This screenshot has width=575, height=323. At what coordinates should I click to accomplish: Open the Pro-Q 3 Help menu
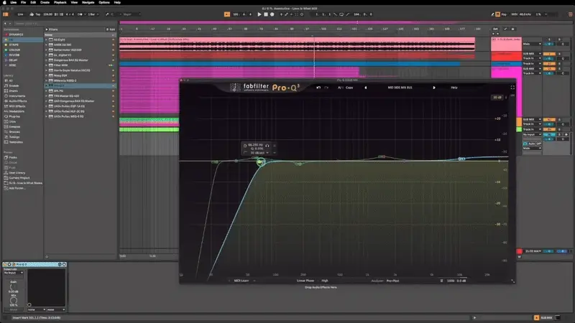click(x=454, y=88)
